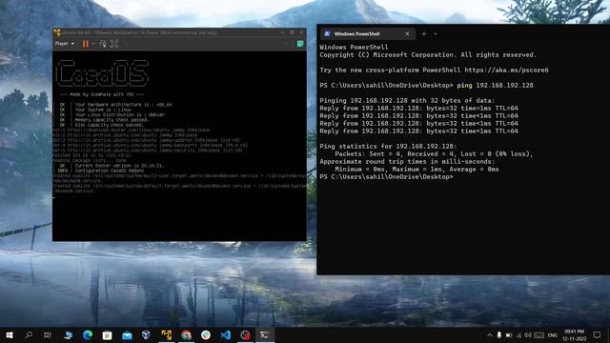The image size is (610, 343).
Task: Open the computer icon left of Edge
Action: coord(68,334)
